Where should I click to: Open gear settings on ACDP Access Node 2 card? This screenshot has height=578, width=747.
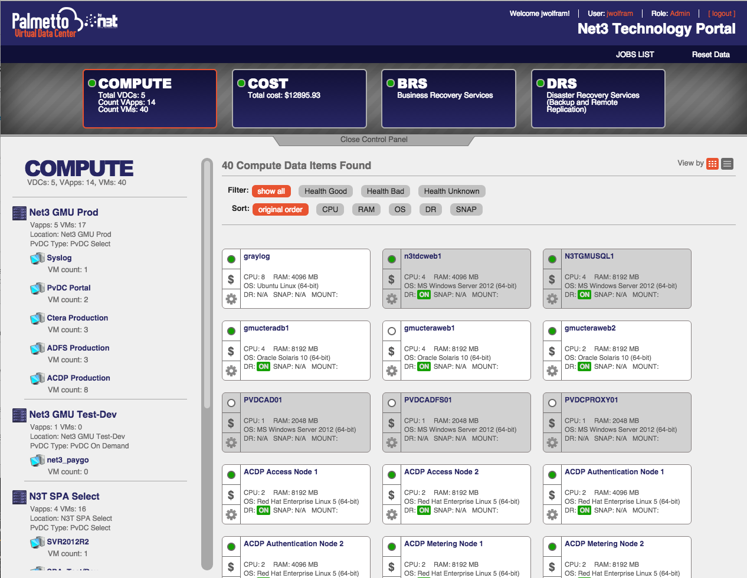(392, 514)
